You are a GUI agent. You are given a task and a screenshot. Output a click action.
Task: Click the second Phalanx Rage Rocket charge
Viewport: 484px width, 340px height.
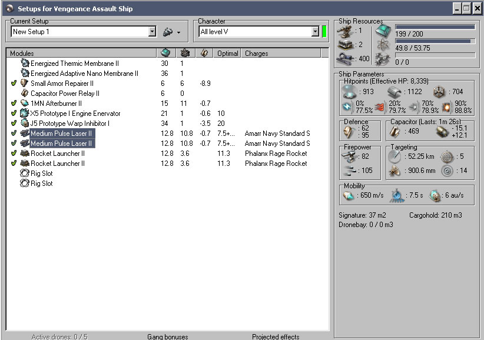point(276,164)
